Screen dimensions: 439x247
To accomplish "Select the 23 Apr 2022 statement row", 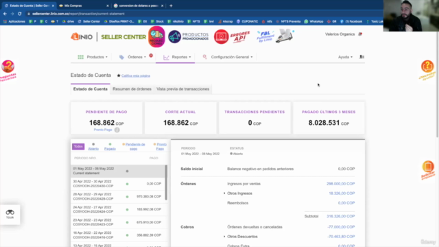I will 118,222.
